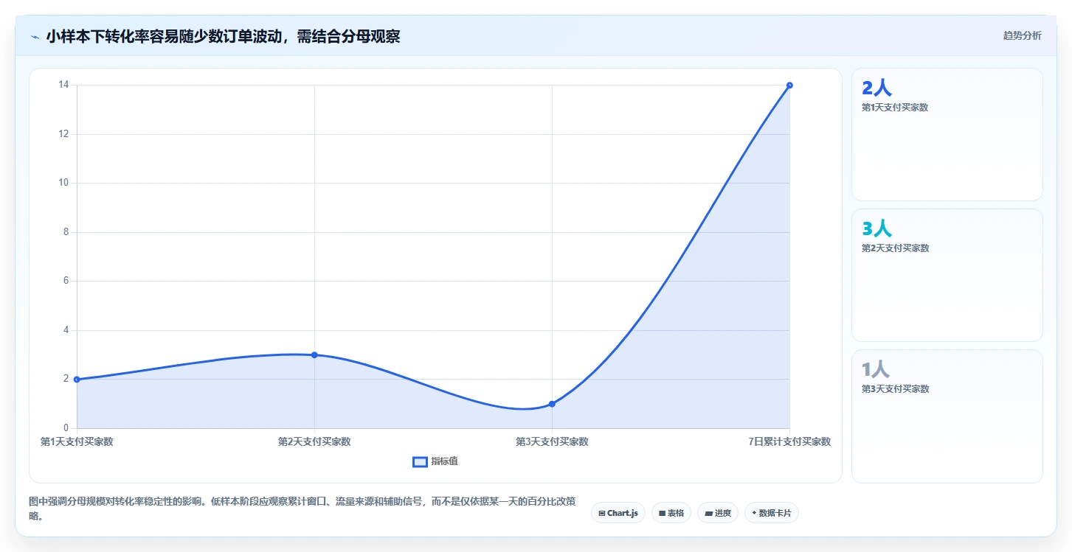This screenshot has height=552, width=1072.
Task: Click the 指标值 legend color box
Action: (x=420, y=461)
